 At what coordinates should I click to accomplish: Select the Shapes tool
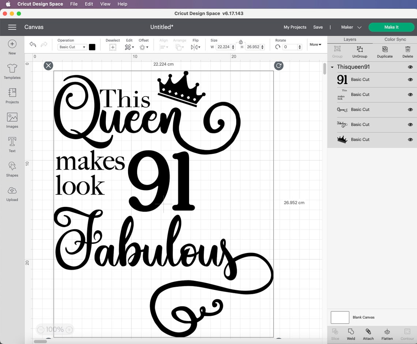tap(12, 169)
